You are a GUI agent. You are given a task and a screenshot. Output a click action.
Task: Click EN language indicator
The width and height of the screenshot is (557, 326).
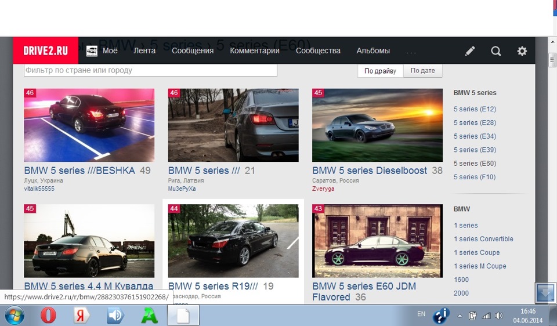pos(421,314)
